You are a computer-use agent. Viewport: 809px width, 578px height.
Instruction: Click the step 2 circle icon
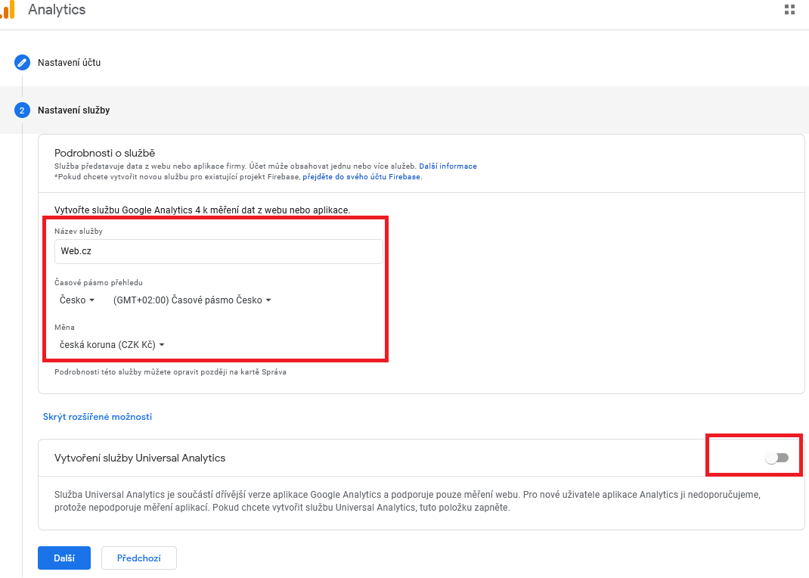[x=22, y=110]
